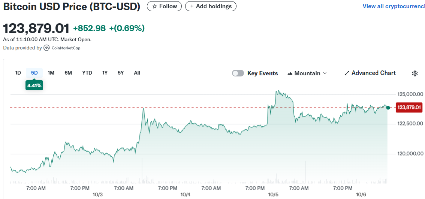Click the red 123,879.01 price label
The width and height of the screenshot is (425, 199).
[409, 108]
